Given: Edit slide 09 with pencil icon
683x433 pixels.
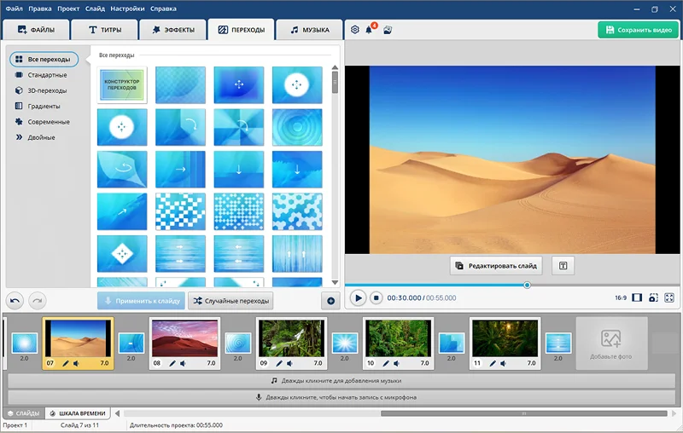Looking at the screenshot, I should pos(279,363).
